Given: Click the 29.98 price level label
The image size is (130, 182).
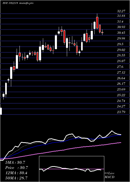Looking at the screenshot, I should (121, 38).
